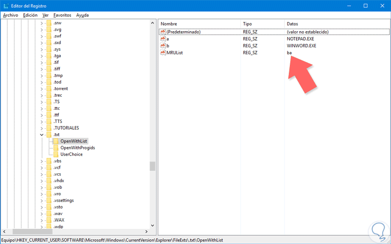Screen dimensions: 391x244
Task: Expand the .vhdx key
Action: click(x=42, y=181)
